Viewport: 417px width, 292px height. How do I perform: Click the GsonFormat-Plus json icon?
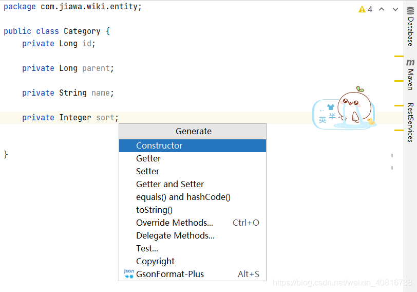(x=129, y=273)
